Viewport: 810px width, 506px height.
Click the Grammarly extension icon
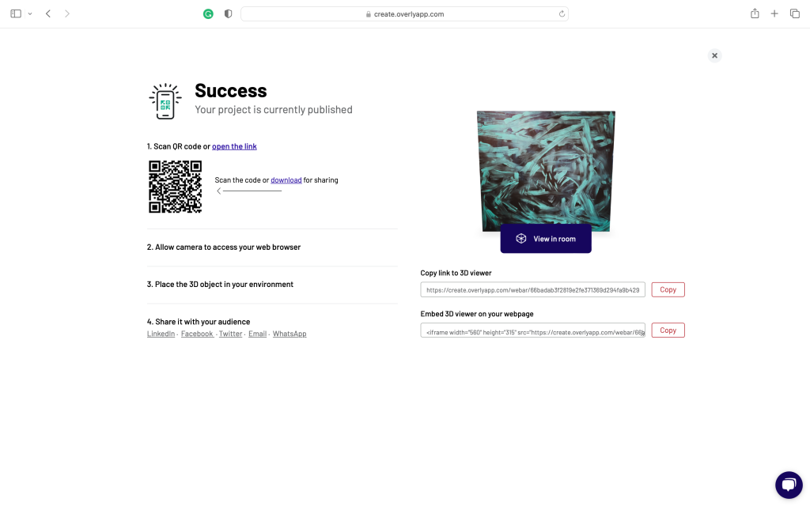pos(208,13)
